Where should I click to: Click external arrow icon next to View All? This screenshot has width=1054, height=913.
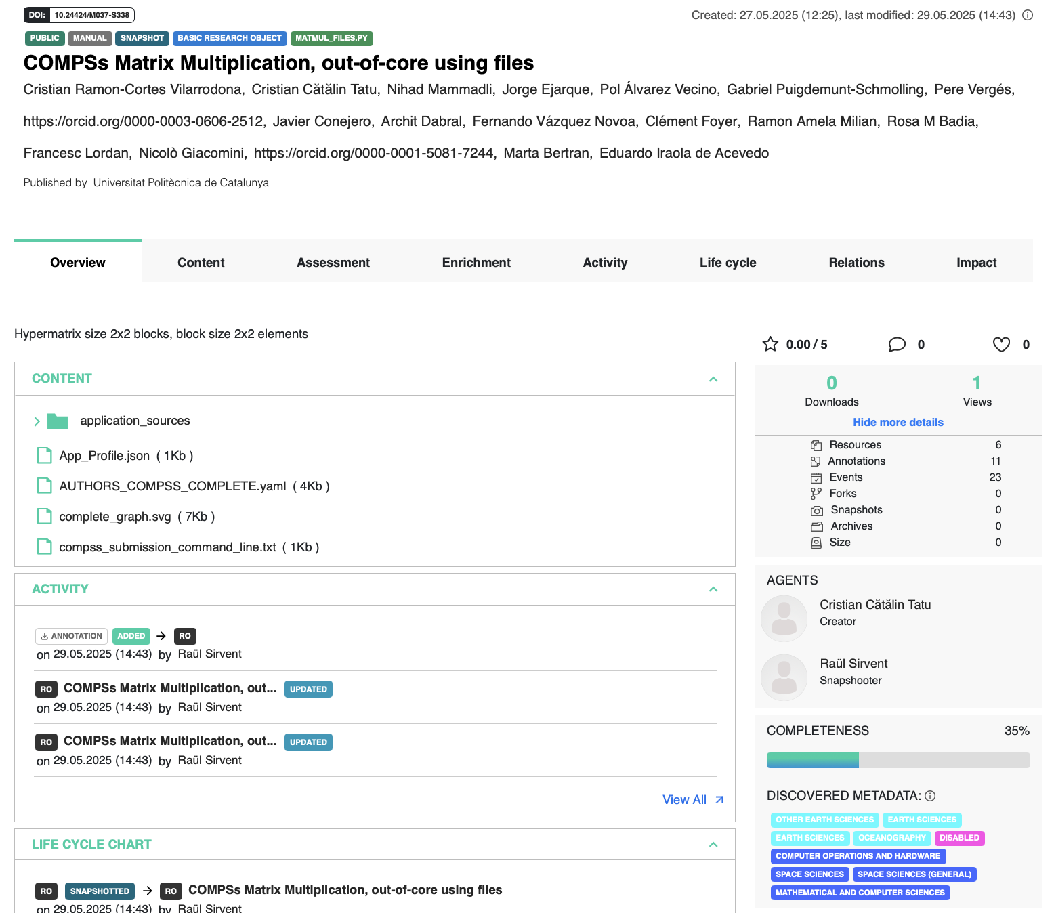(x=719, y=800)
